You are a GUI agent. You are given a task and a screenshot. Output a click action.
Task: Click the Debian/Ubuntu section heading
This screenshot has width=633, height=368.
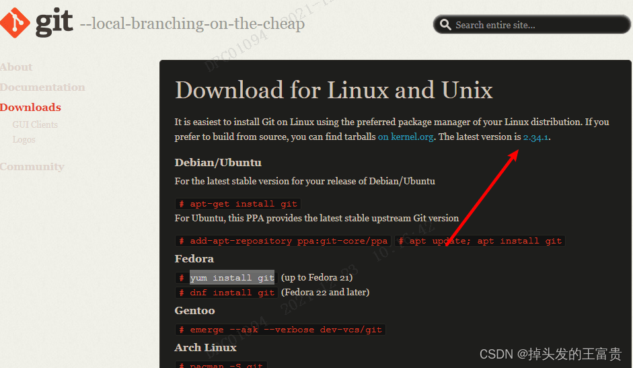tap(218, 163)
